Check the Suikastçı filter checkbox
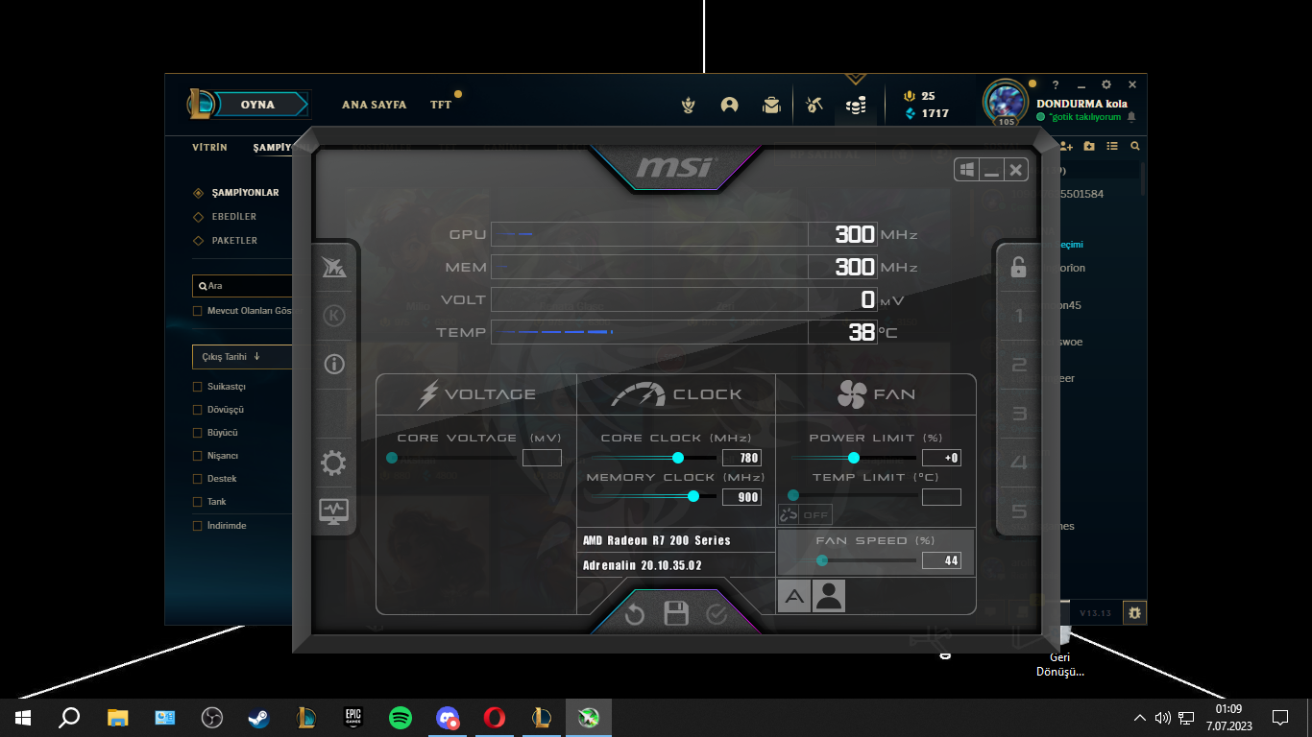 [198, 387]
